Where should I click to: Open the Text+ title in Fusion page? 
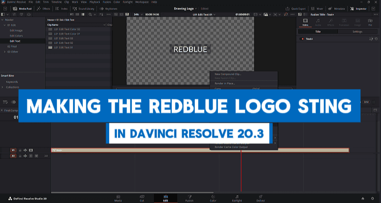tap(371, 39)
